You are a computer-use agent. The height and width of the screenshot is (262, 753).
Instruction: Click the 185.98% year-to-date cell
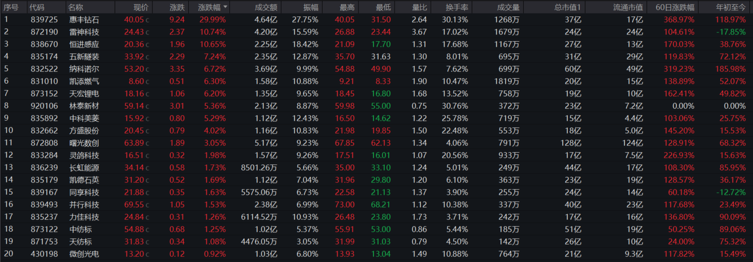(730, 69)
